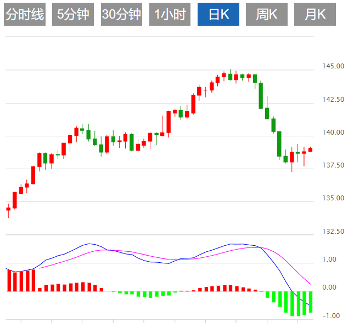Click the 0.00 MACD axis label
This screenshot has height=323, width=348.
(x=329, y=287)
